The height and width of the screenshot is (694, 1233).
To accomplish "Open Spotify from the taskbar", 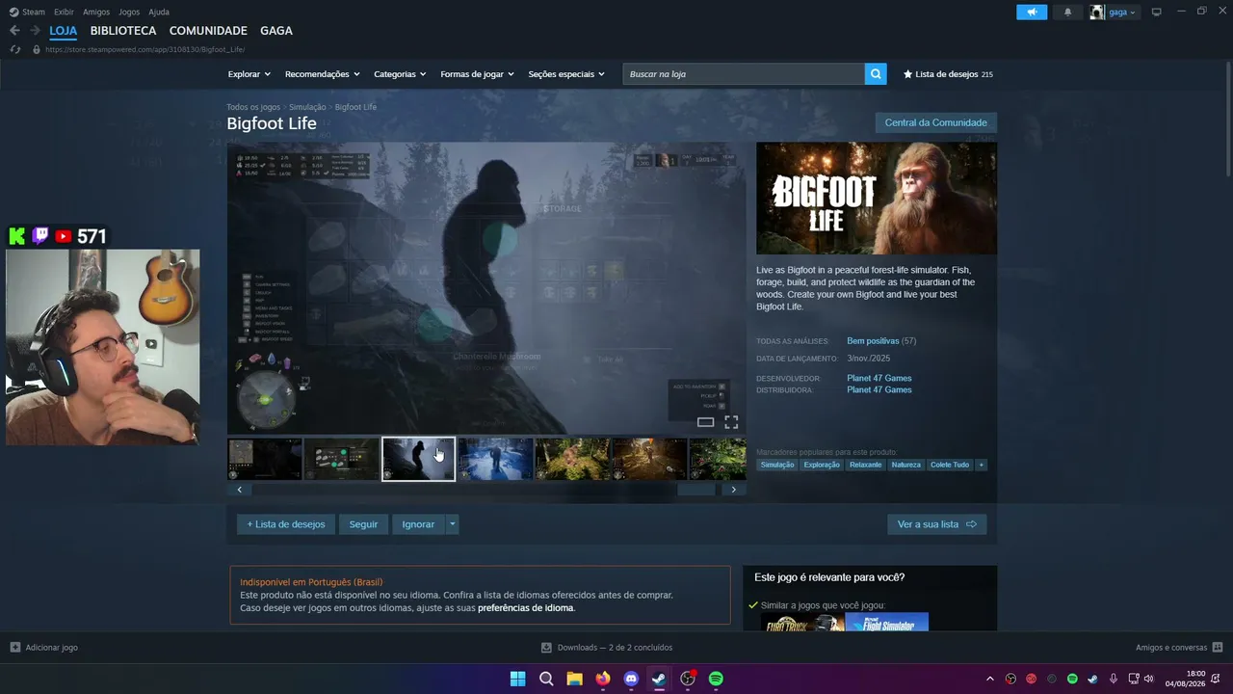I will tap(716, 679).
